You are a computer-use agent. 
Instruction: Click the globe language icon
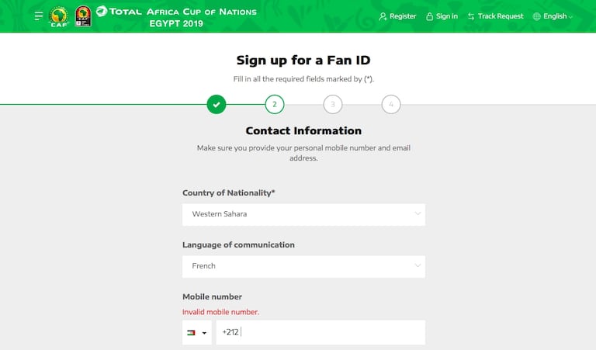tap(537, 16)
